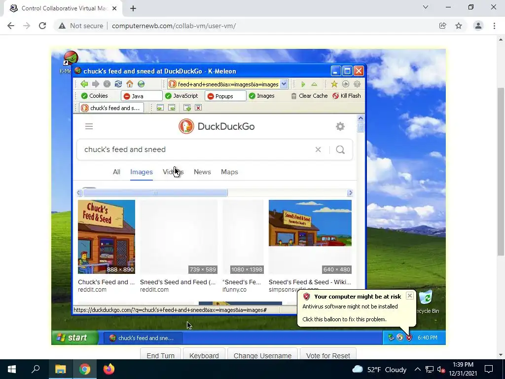The height and width of the screenshot is (379, 505).
Task: Click the DuckDuckGo search text field
Action: [x=196, y=150]
